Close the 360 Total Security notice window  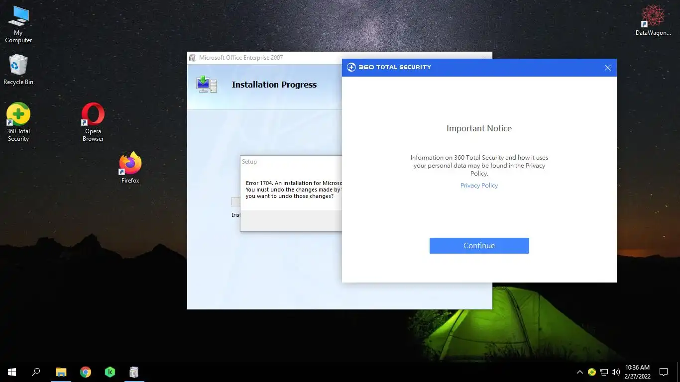(607, 68)
